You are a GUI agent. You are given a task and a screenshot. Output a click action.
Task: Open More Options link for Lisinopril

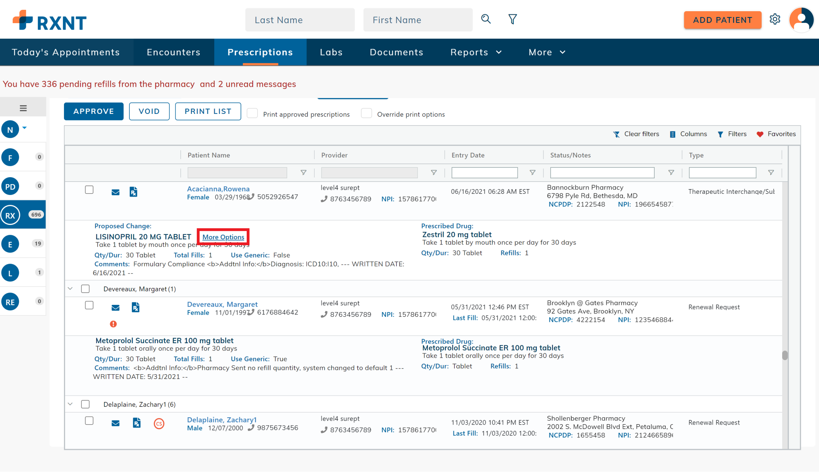[223, 237]
